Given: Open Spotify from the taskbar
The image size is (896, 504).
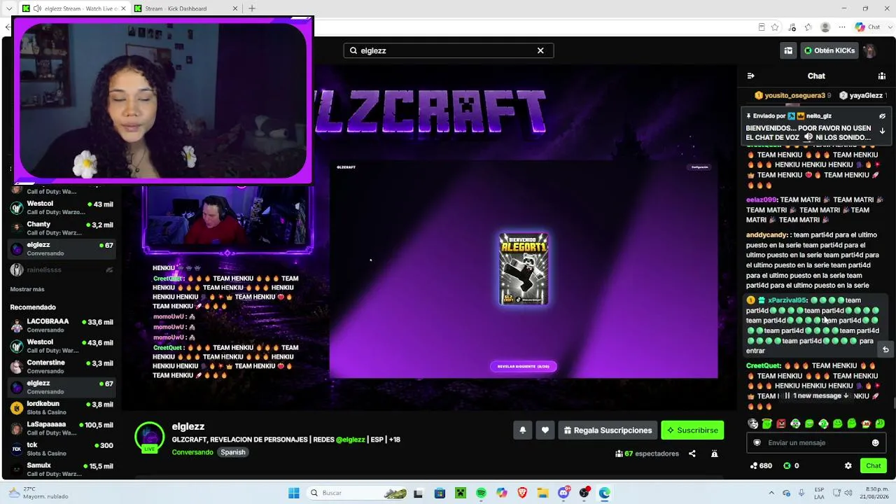Looking at the screenshot, I should click(x=481, y=493).
